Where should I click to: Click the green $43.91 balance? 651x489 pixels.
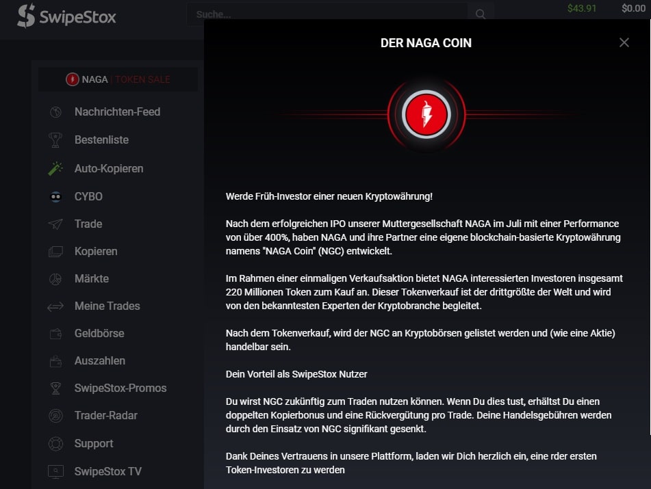click(x=582, y=8)
